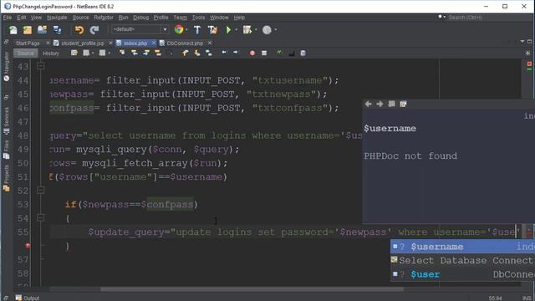Image resolution: width=535 pixels, height=301 pixels.
Task: Click the Next Bookmark icon
Action: (x=197, y=53)
